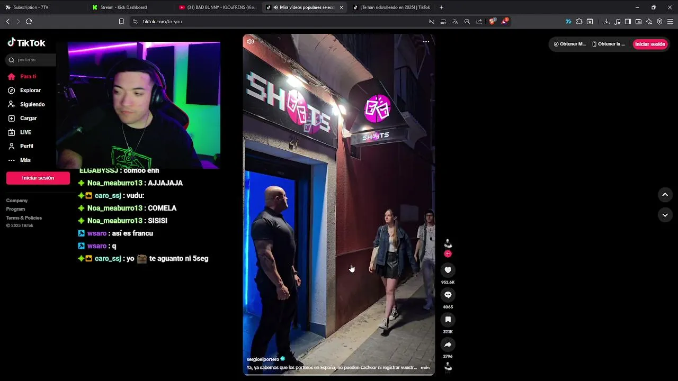The width and height of the screenshot is (678, 381).
Task: Follow the creator with the red plus badge
Action: click(448, 254)
